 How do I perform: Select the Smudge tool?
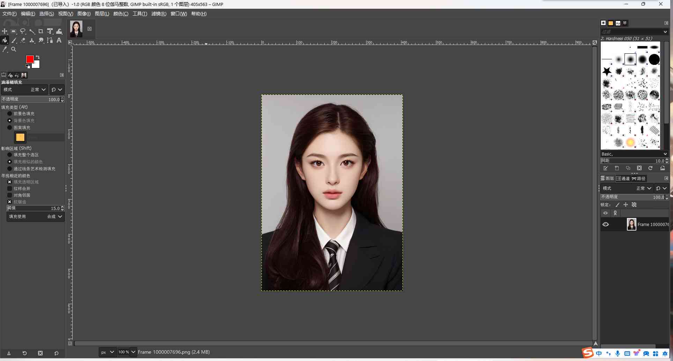[41, 40]
